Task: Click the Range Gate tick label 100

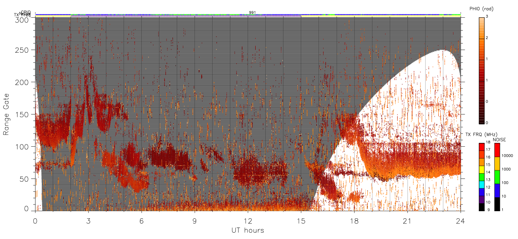Action: pos(23,146)
